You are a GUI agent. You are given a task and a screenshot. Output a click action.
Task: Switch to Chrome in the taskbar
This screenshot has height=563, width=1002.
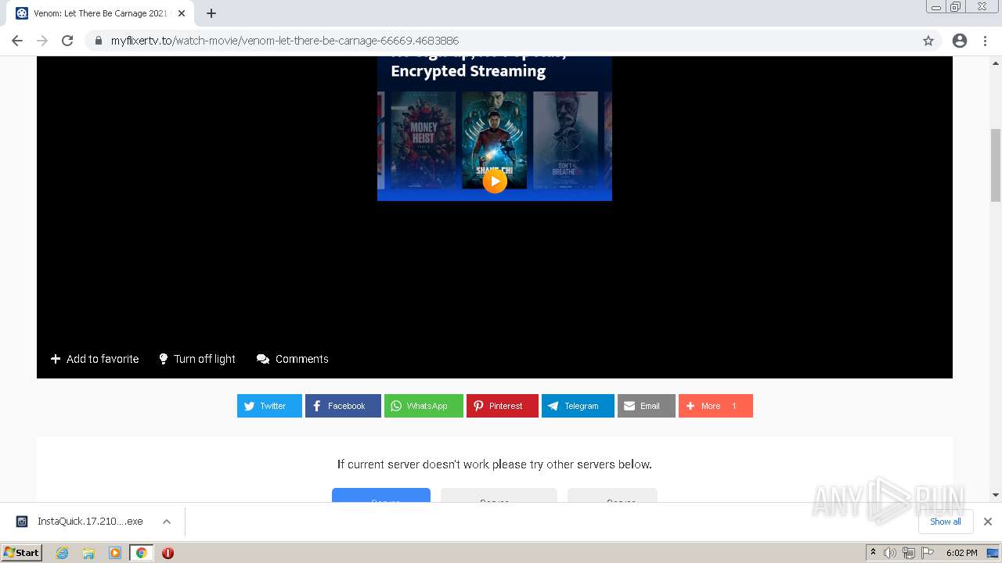coord(142,553)
